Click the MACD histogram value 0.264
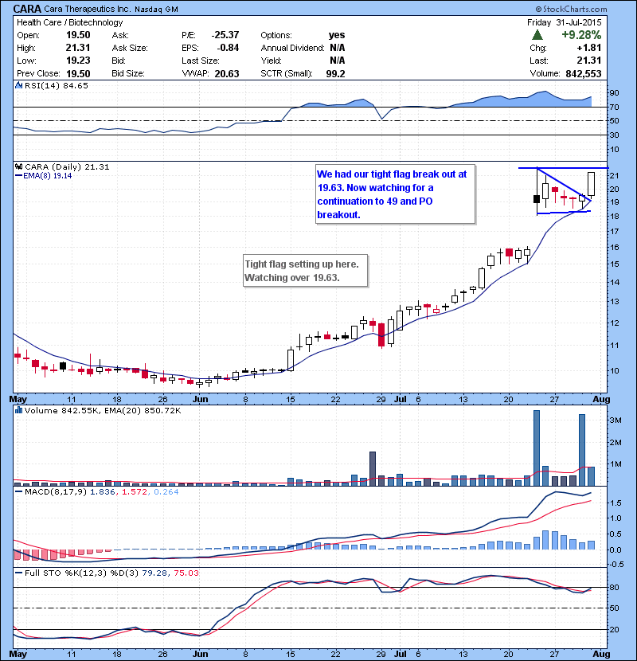 (x=166, y=492)
